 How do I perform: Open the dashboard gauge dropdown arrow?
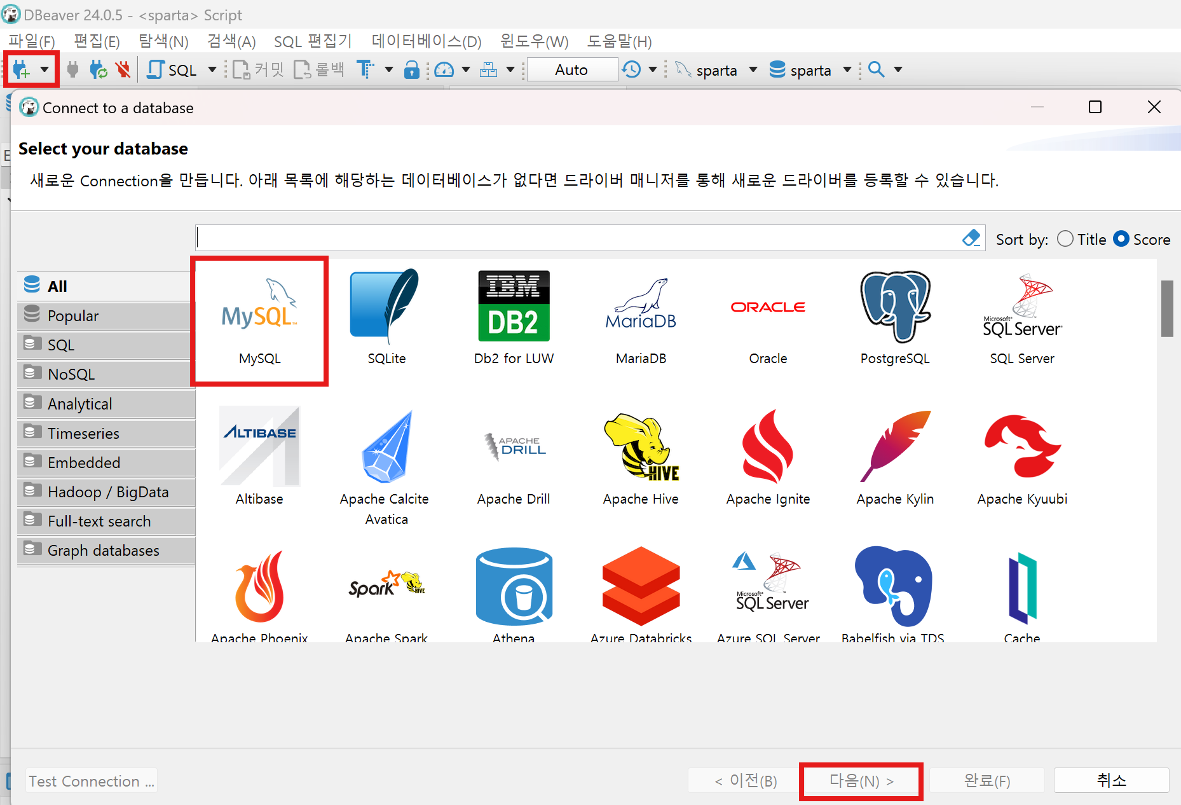(x=466, y=69)
